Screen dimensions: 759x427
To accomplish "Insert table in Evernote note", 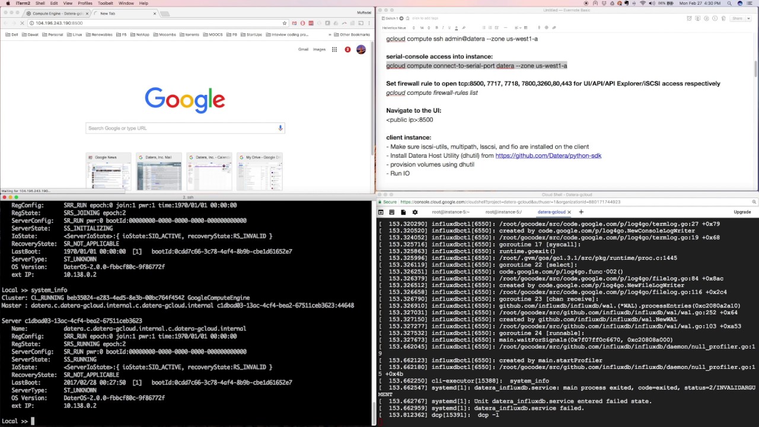I will [x=525, y=27].
